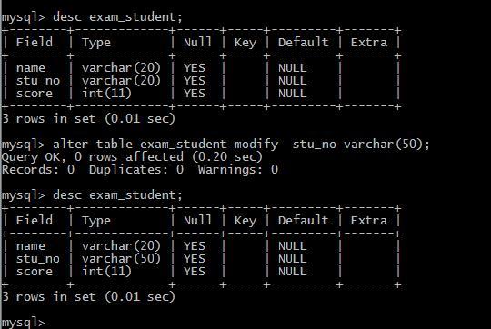Click the first desc exam_student command
Viewport: 491px width, 329px height.
click(x=92, y=17)
